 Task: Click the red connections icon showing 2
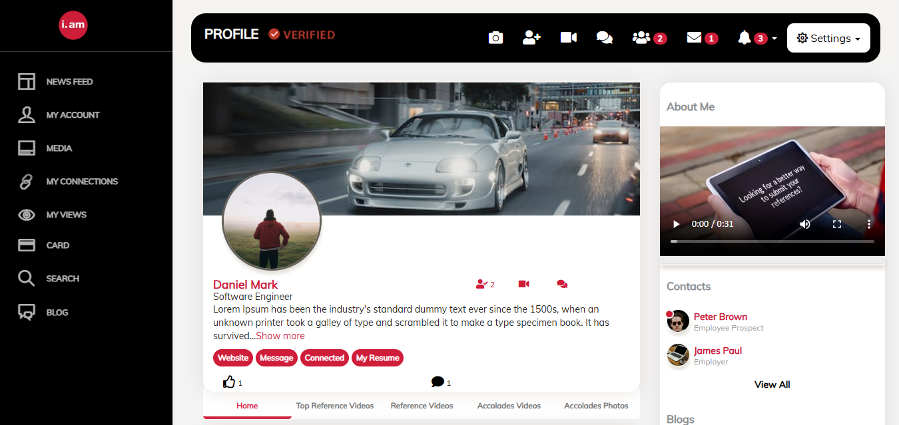[x=485, y=284]
